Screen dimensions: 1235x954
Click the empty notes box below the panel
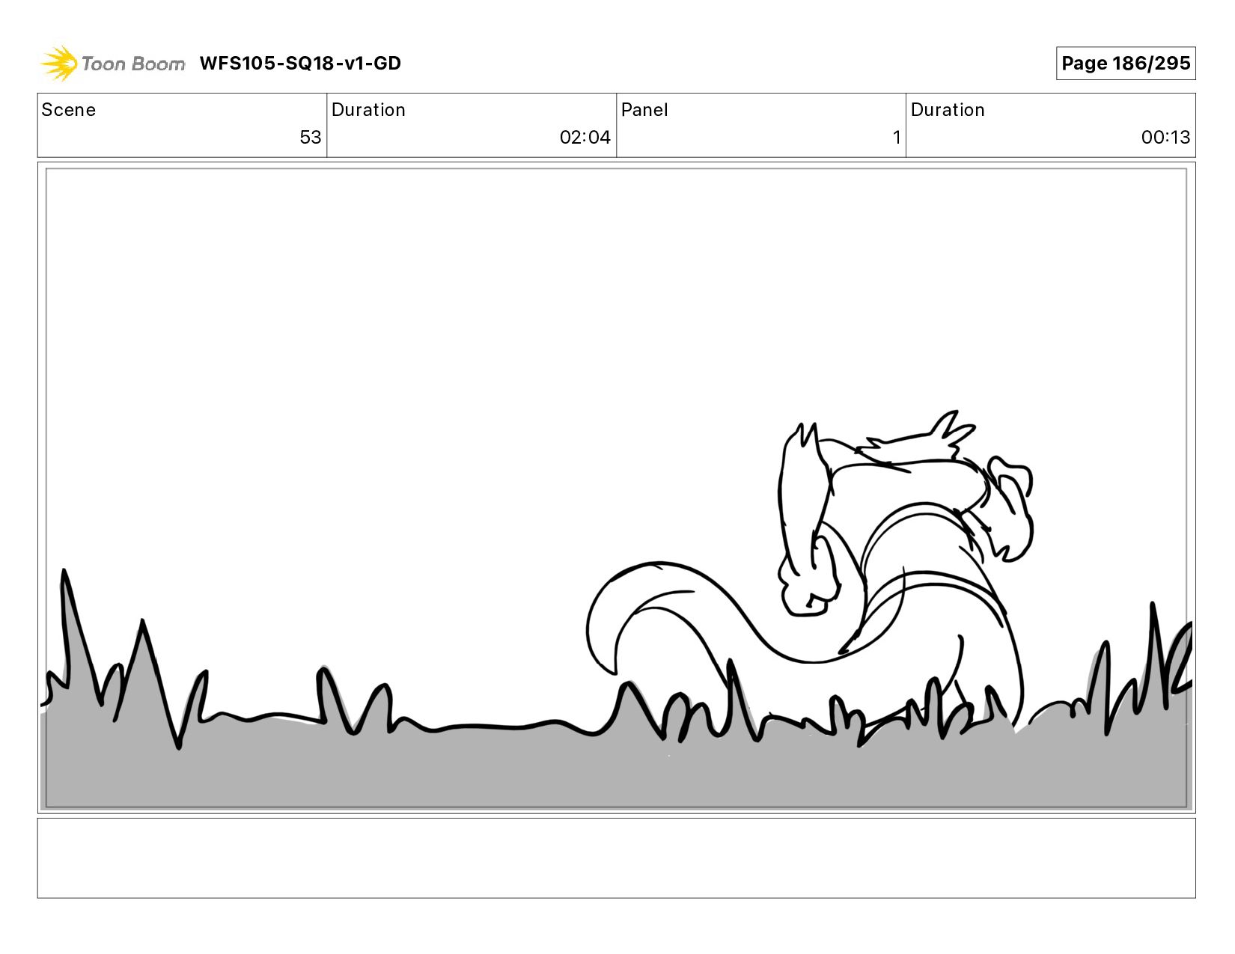tap(617, 858)
